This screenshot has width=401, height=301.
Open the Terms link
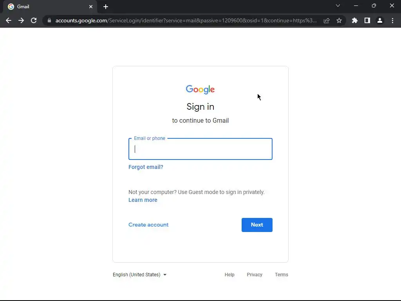click(x=281, y=275)
